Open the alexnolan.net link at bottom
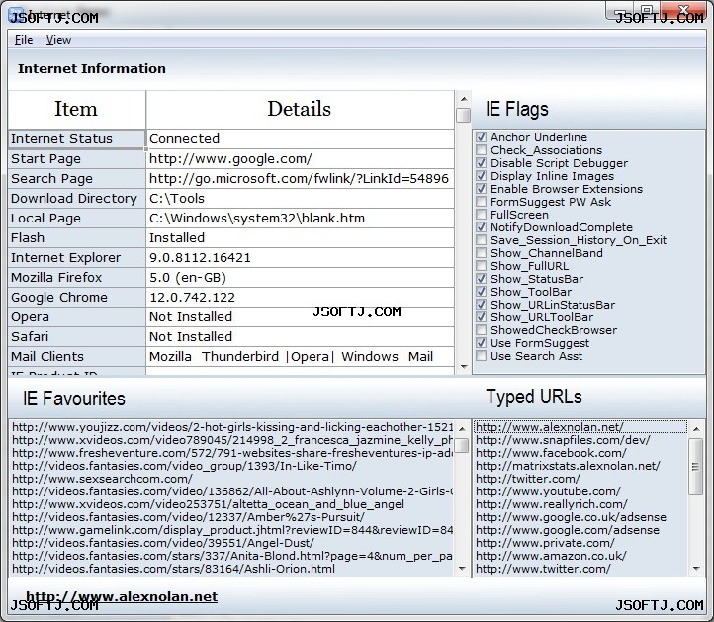This screenshot has height=622, width=714. tap(122, 596)
